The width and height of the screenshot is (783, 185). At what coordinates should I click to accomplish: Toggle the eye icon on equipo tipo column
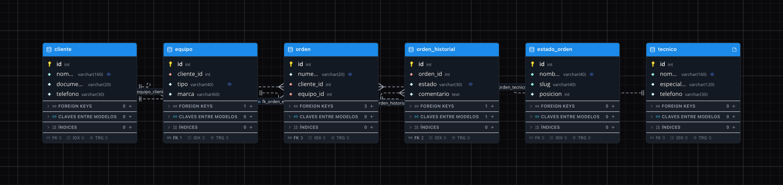click(x=229, y=84)
